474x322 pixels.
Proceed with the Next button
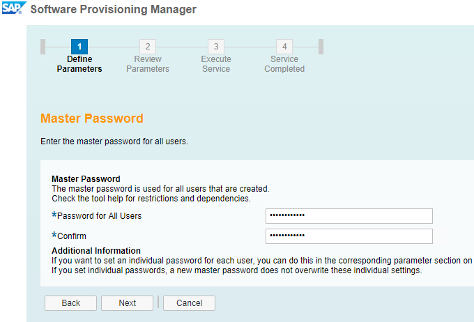click(x=128, y=303)
